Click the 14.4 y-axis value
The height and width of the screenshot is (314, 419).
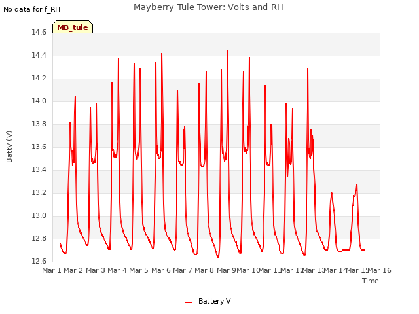[39, 56]
